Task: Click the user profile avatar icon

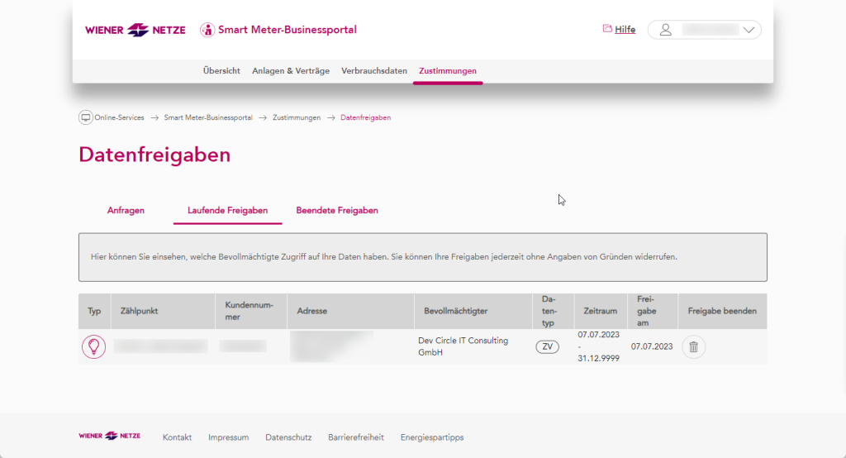Action: pos(666,30)
